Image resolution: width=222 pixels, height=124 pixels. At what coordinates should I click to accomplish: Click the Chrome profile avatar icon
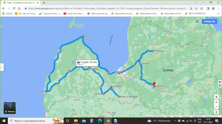[x=213, y=8]
